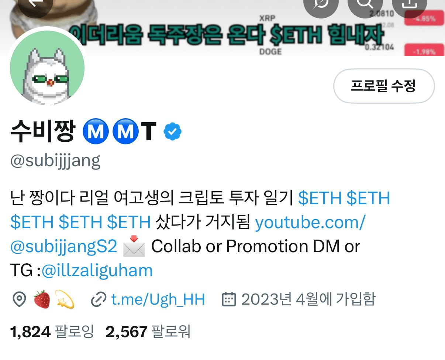Open the owl pixel-art profile picture
Image resolution: width=445 pixels, height=360 pixels.
(47, 68)
